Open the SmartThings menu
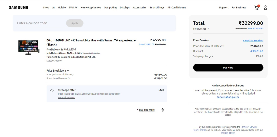This screenshot has height=137, width=277. click(x=157, y=7)
